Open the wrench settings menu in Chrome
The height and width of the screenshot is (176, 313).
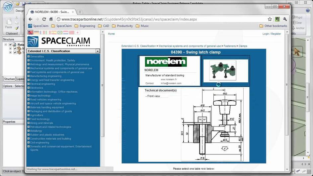click(285, 19)
